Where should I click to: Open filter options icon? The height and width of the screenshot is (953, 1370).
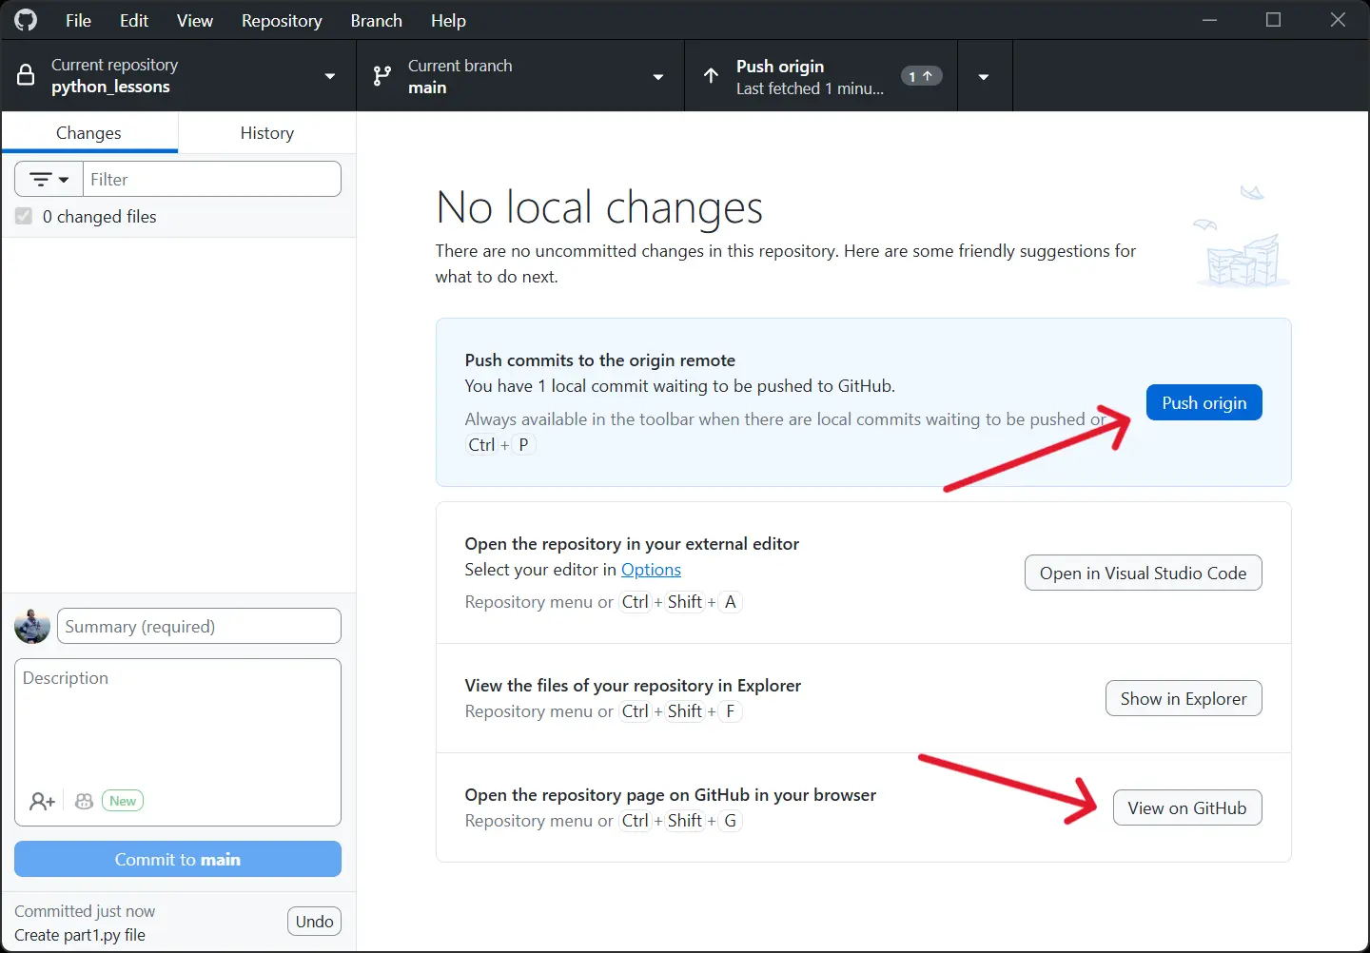coord(49,179)
